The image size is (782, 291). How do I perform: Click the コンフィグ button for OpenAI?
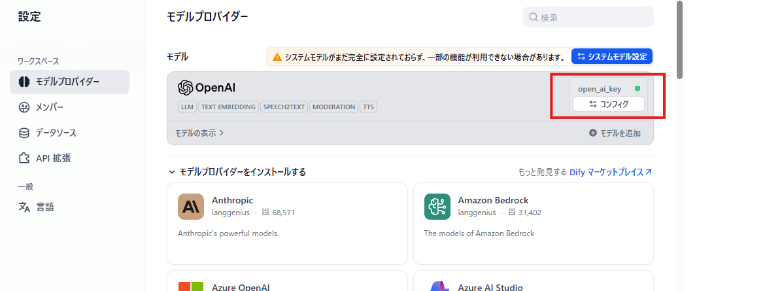pos(609,105)
